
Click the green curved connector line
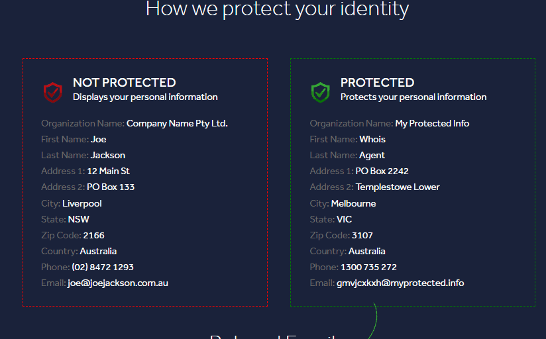[x=373, y=321]
